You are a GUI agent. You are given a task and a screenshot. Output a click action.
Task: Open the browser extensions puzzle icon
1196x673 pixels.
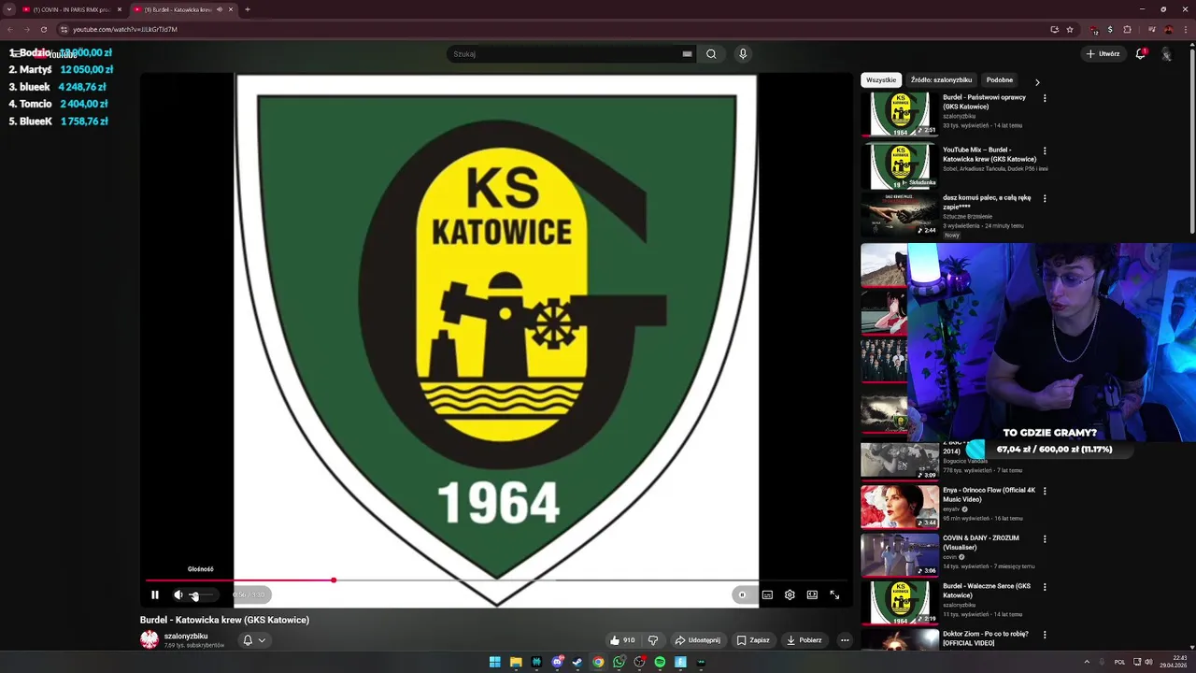[1128, 29]
